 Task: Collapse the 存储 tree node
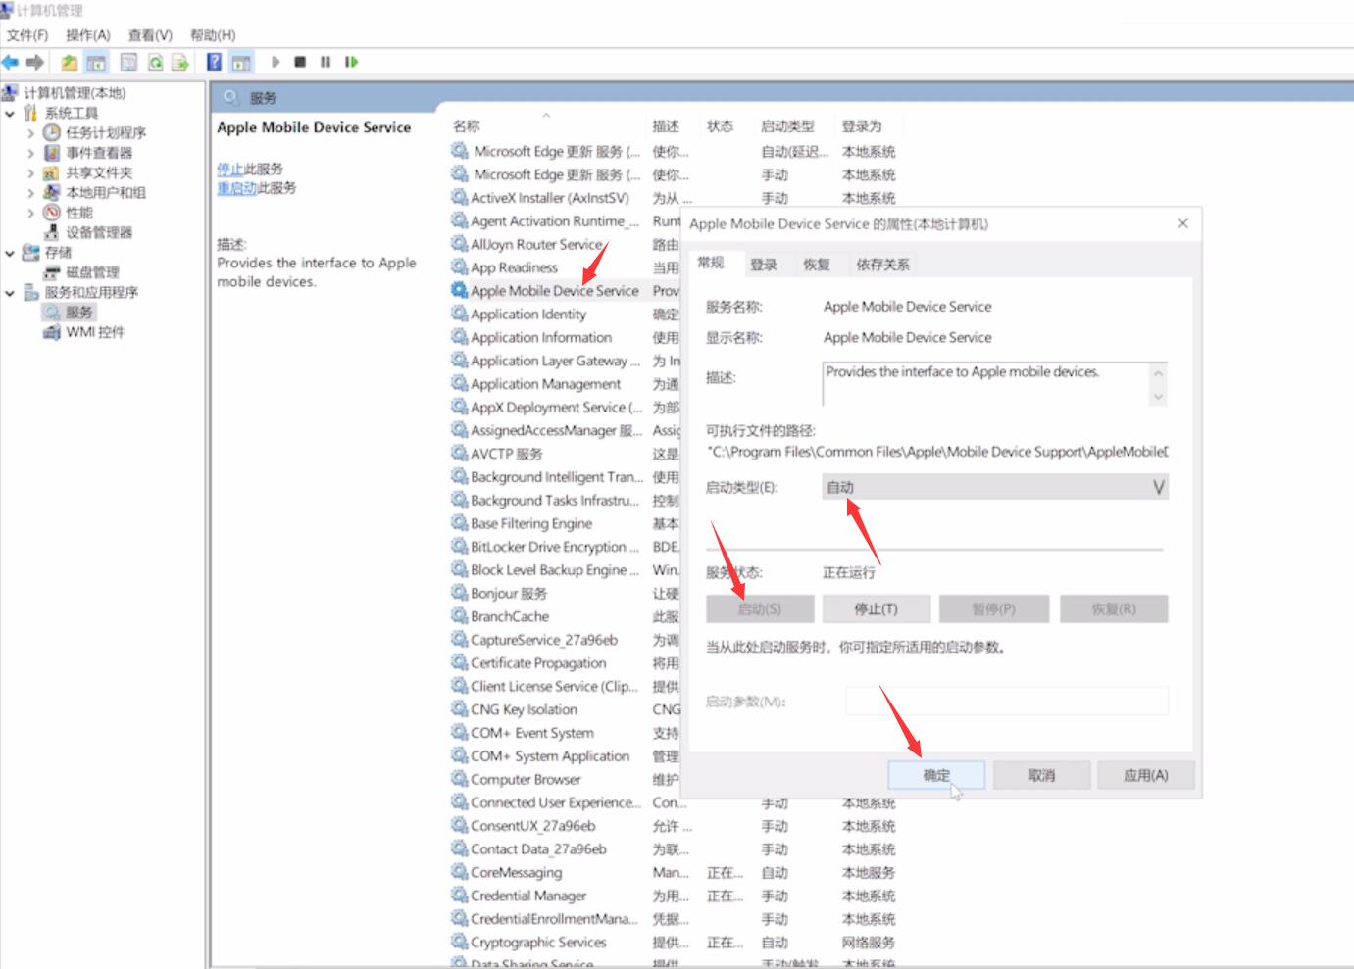click(10, 253)
